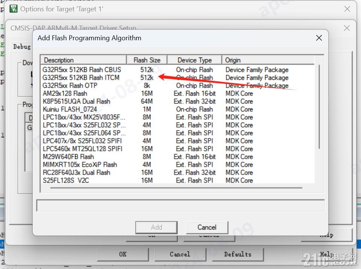Click 64M flash size of K8P5615UQA
This screenshot has width=361, height=269.
click(147, 101)
